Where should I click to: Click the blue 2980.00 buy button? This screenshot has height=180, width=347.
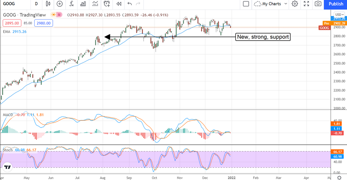point(44,23)
